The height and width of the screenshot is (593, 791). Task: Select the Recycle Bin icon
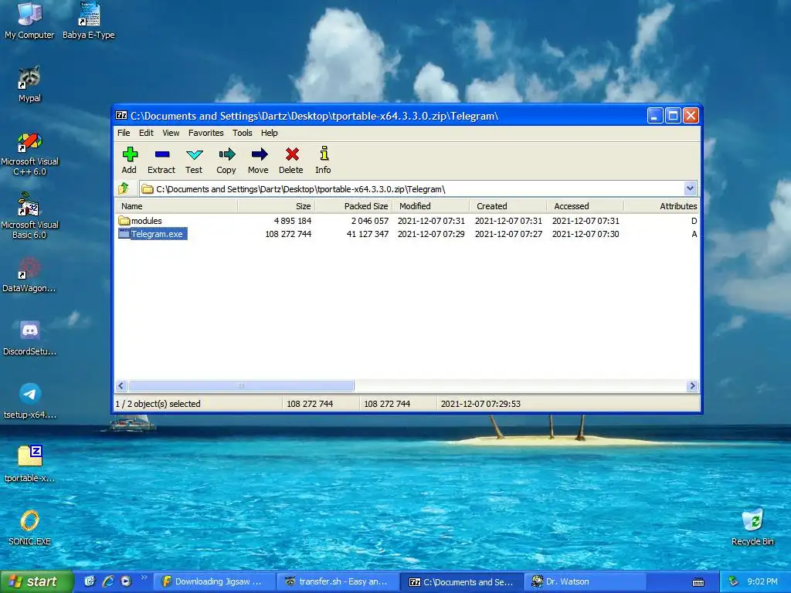(752, 520)
